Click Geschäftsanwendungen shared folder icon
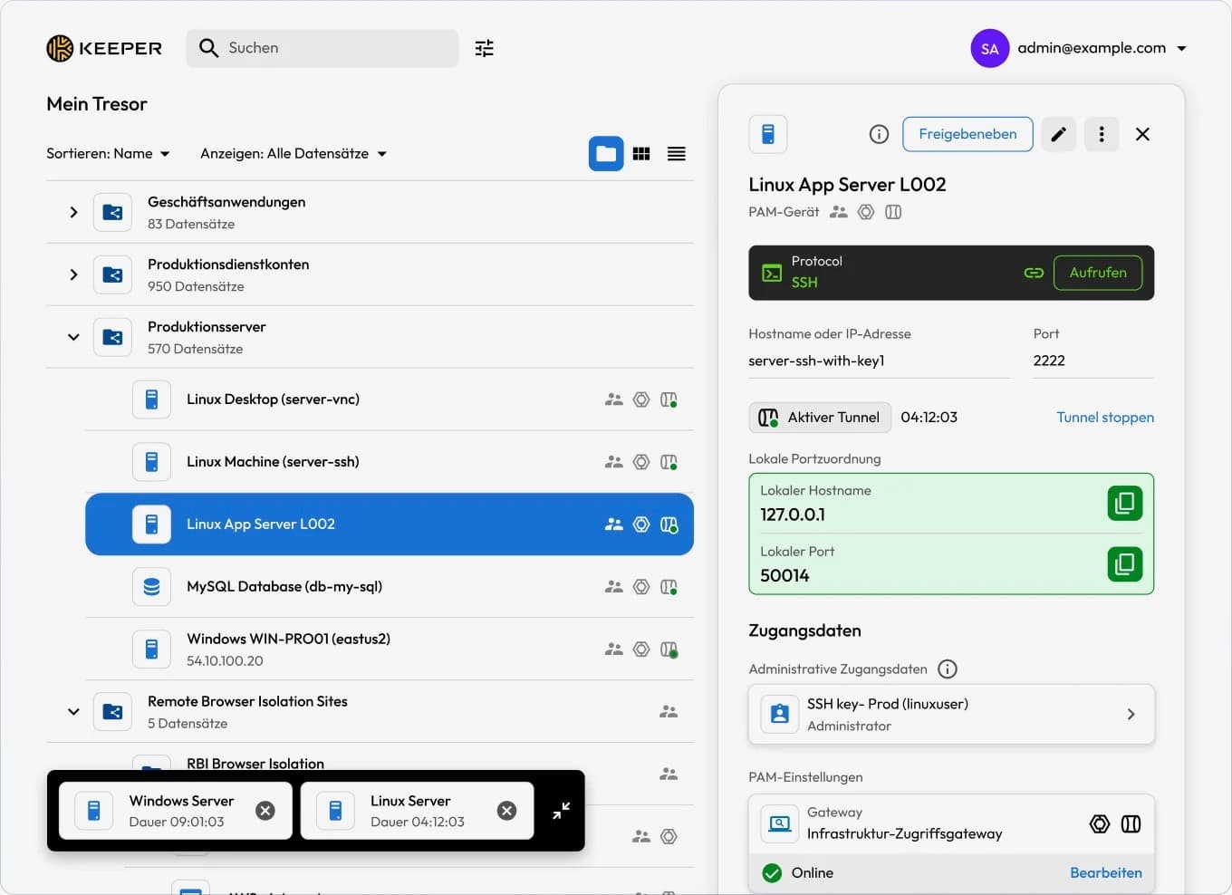Screen dimensions: 1232x895 (112, 213)
